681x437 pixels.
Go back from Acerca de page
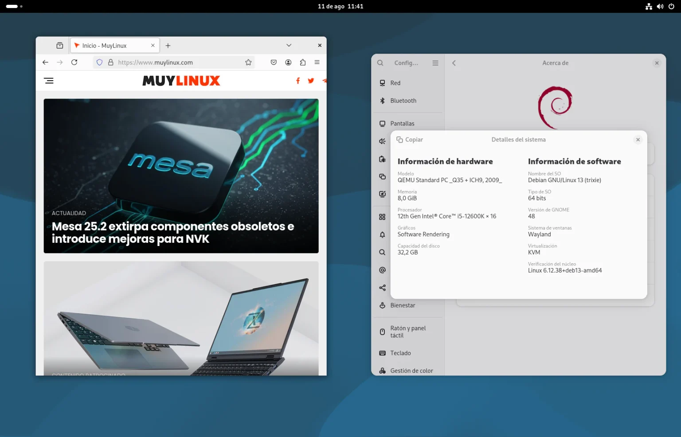(454, 63)
